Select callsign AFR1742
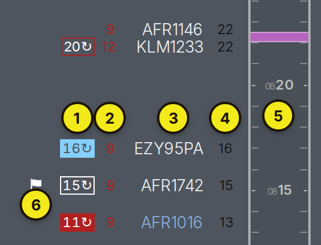Image resolution: width=321 pixels, height=245 pixels. click(x=172, y=185)
